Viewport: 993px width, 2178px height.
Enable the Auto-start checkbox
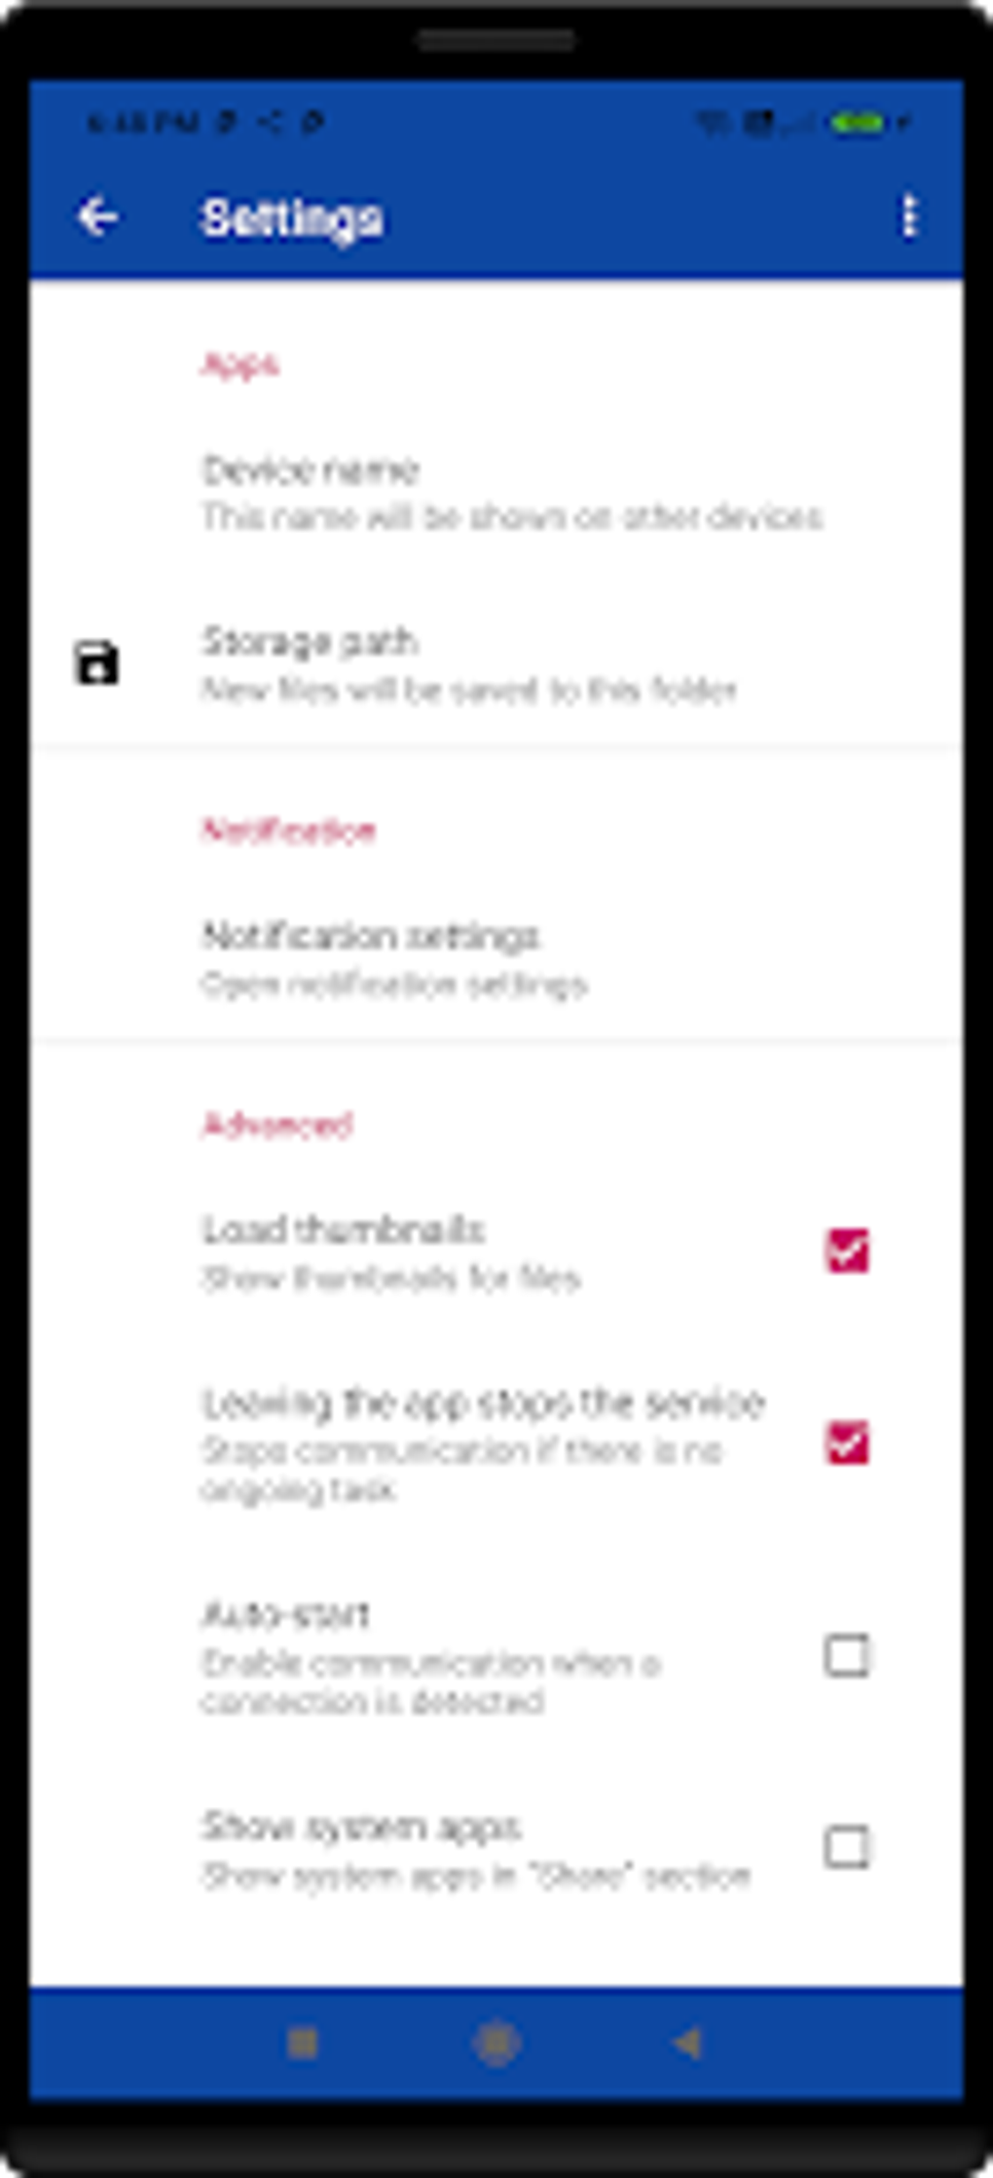(847, 1655)
